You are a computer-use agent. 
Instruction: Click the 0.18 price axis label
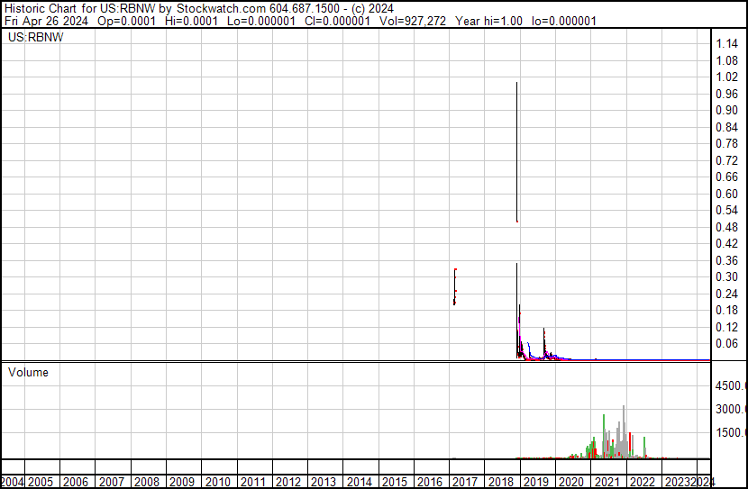click(x=726, y=311)
